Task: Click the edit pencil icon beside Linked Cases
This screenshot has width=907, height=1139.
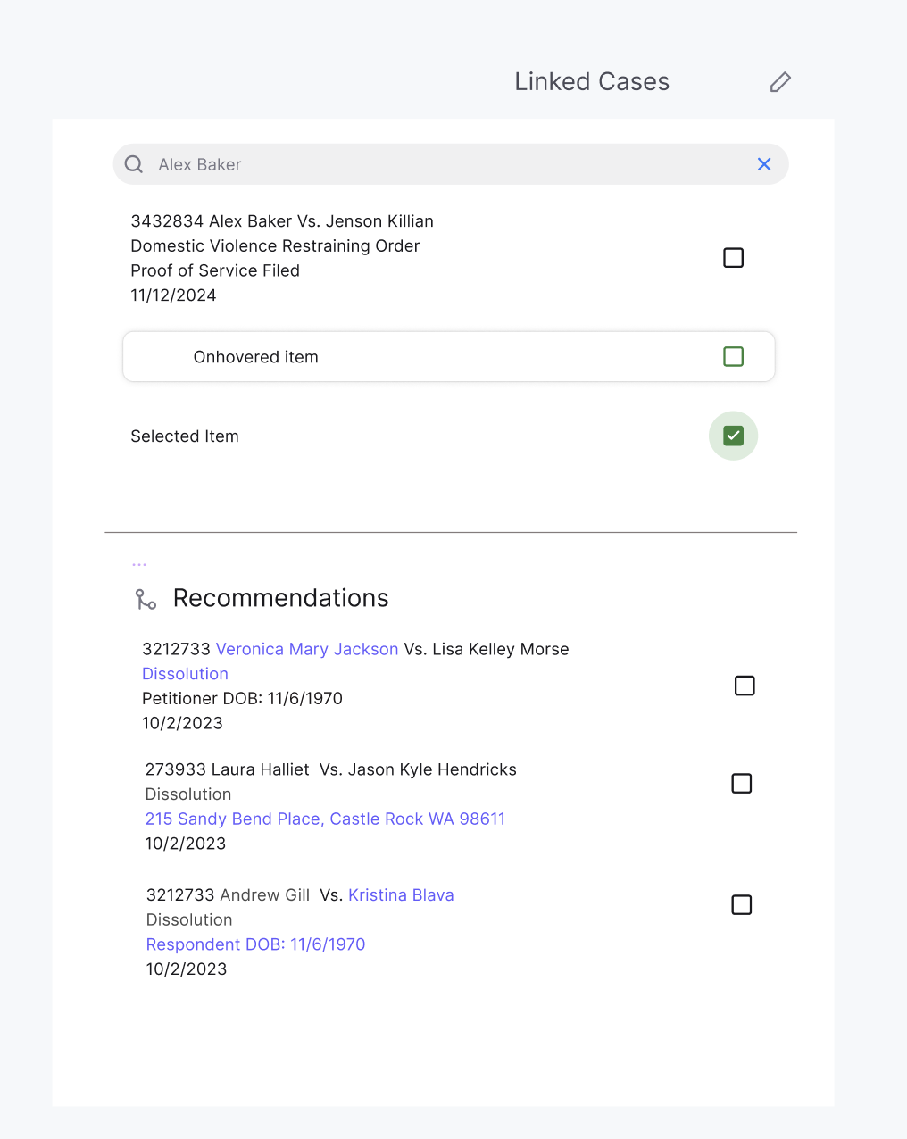Action: pyautogui.click(x=779, y=82)
